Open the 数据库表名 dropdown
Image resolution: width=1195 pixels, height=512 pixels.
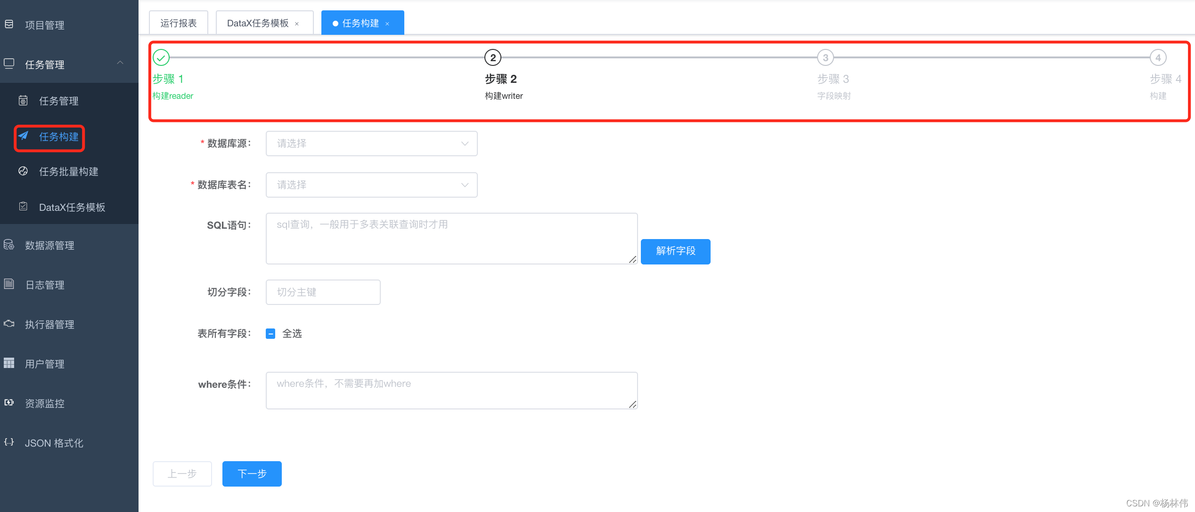[x=371, y=185]
